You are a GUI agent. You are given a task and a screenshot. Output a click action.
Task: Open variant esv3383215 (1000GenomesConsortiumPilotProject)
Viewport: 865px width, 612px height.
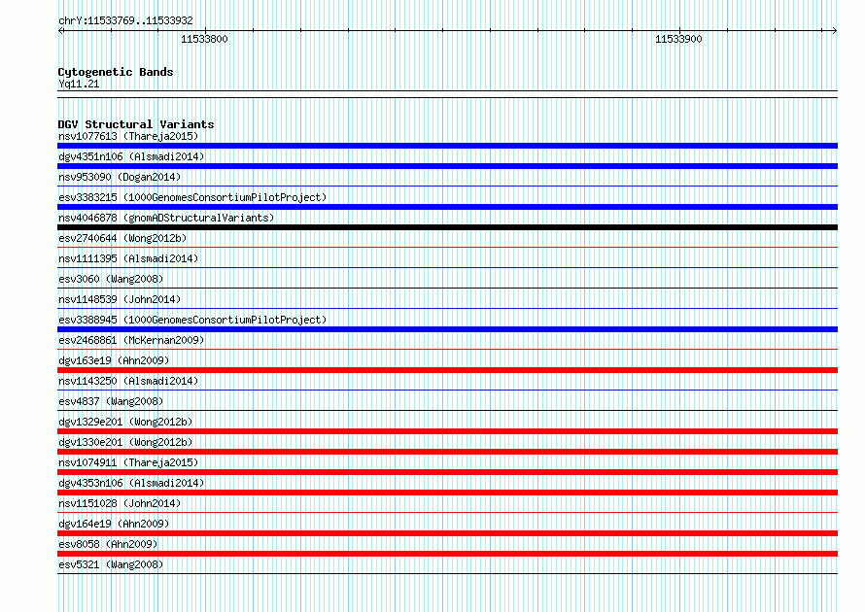pos(192,197)
